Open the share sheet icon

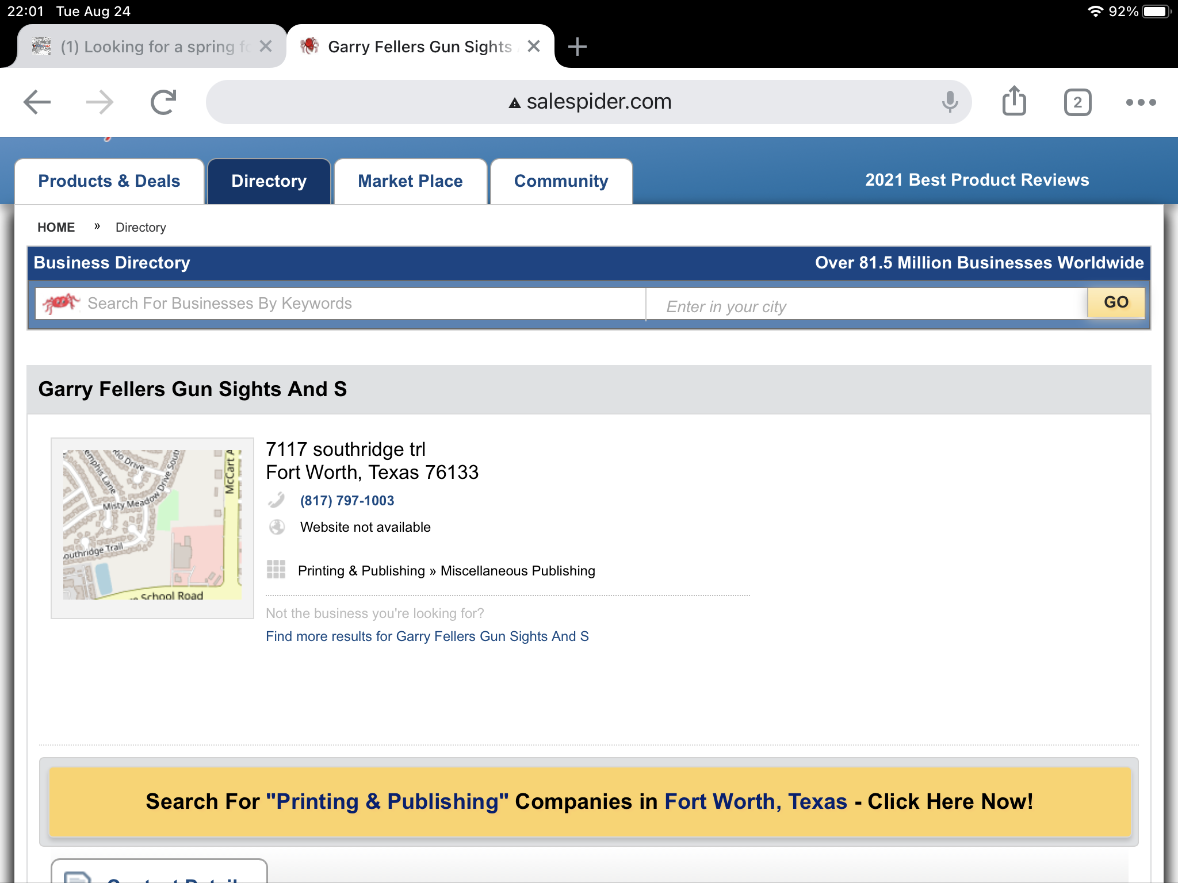[1014, 101]
